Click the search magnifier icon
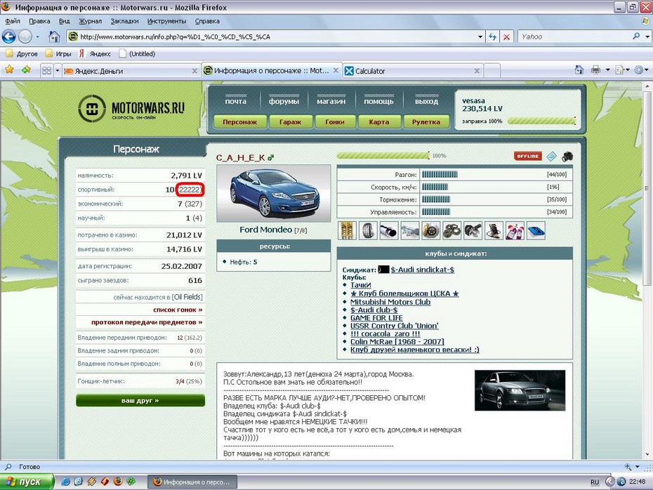 point(636,37)
